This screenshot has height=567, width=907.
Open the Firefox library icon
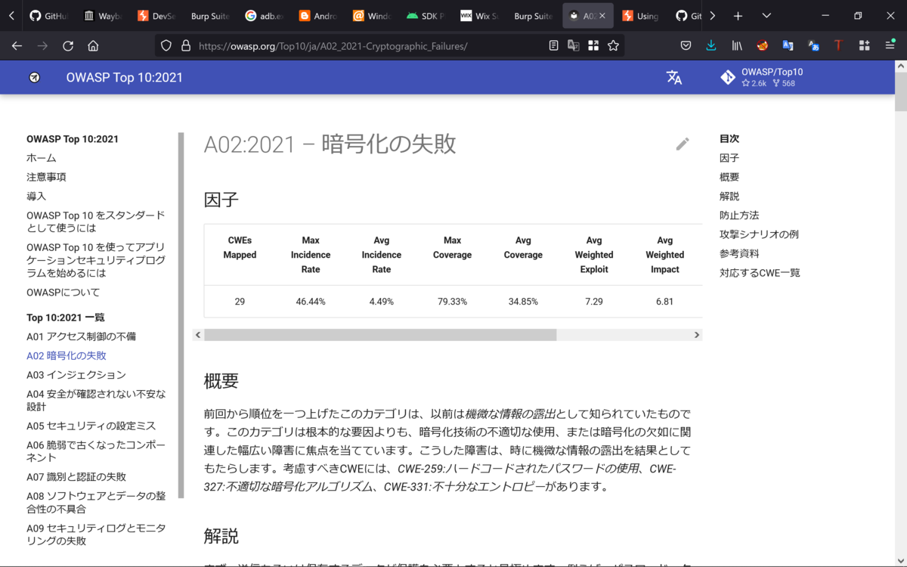coord(736,45)
